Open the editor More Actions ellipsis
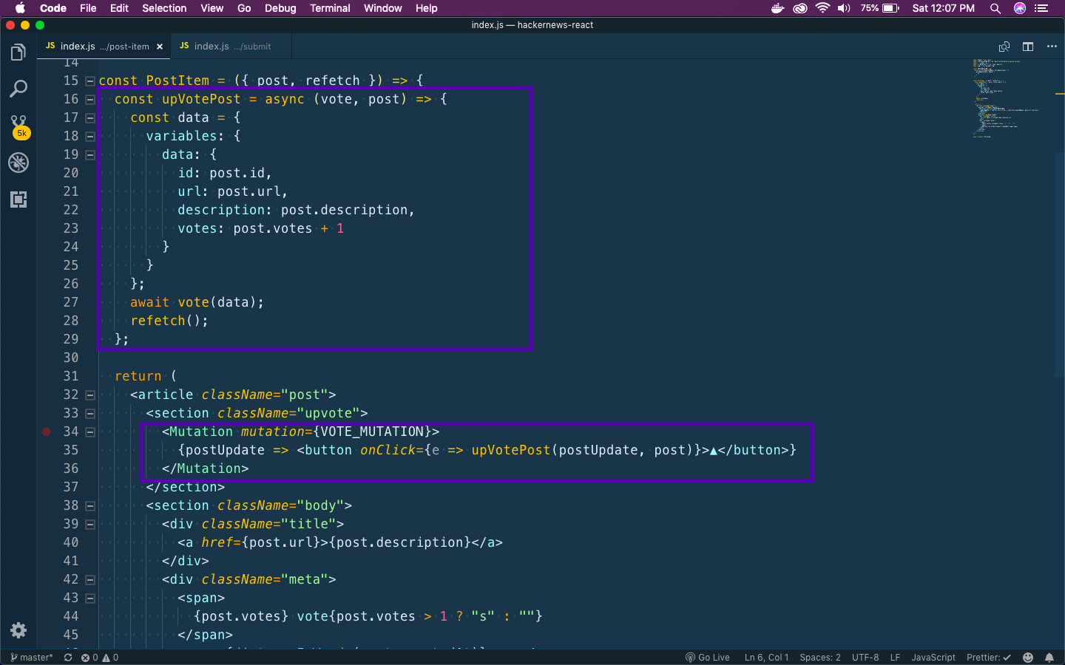Image resolution: width=1065 pixels, height=665 pixels. pos(1052,47)
